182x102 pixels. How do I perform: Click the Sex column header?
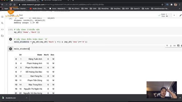pyautogui.click(x=52, y=55)
